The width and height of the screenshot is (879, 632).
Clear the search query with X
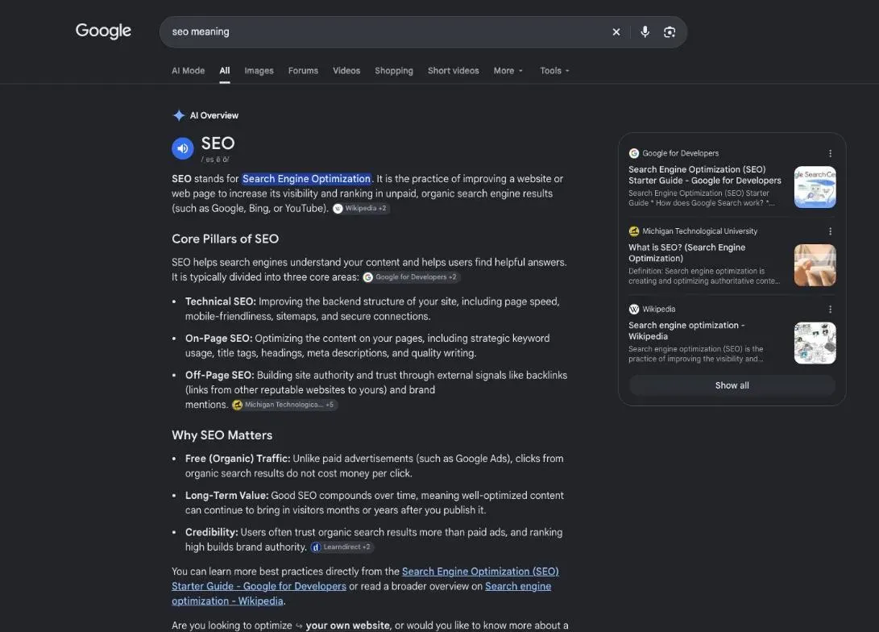coord(616,32)
